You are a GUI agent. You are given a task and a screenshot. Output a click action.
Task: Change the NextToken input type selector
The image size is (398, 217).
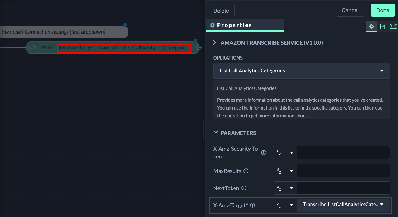click(285, 188)
